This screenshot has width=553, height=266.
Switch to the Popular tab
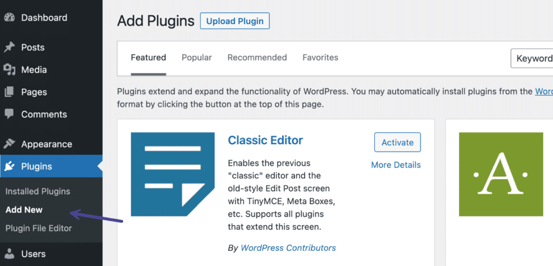click(x=197, y=57)
